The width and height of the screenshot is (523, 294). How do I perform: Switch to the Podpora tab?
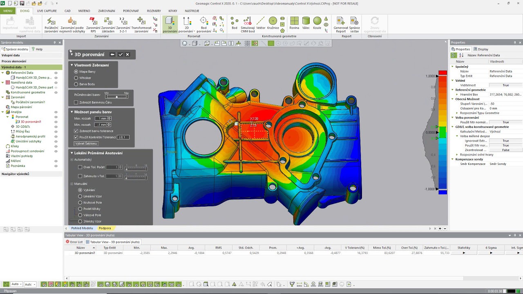[105, 228]
